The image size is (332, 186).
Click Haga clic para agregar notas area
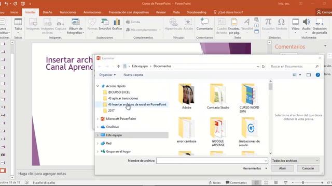42,174
